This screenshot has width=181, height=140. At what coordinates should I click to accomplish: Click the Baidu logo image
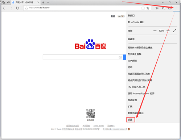[90, 44]
